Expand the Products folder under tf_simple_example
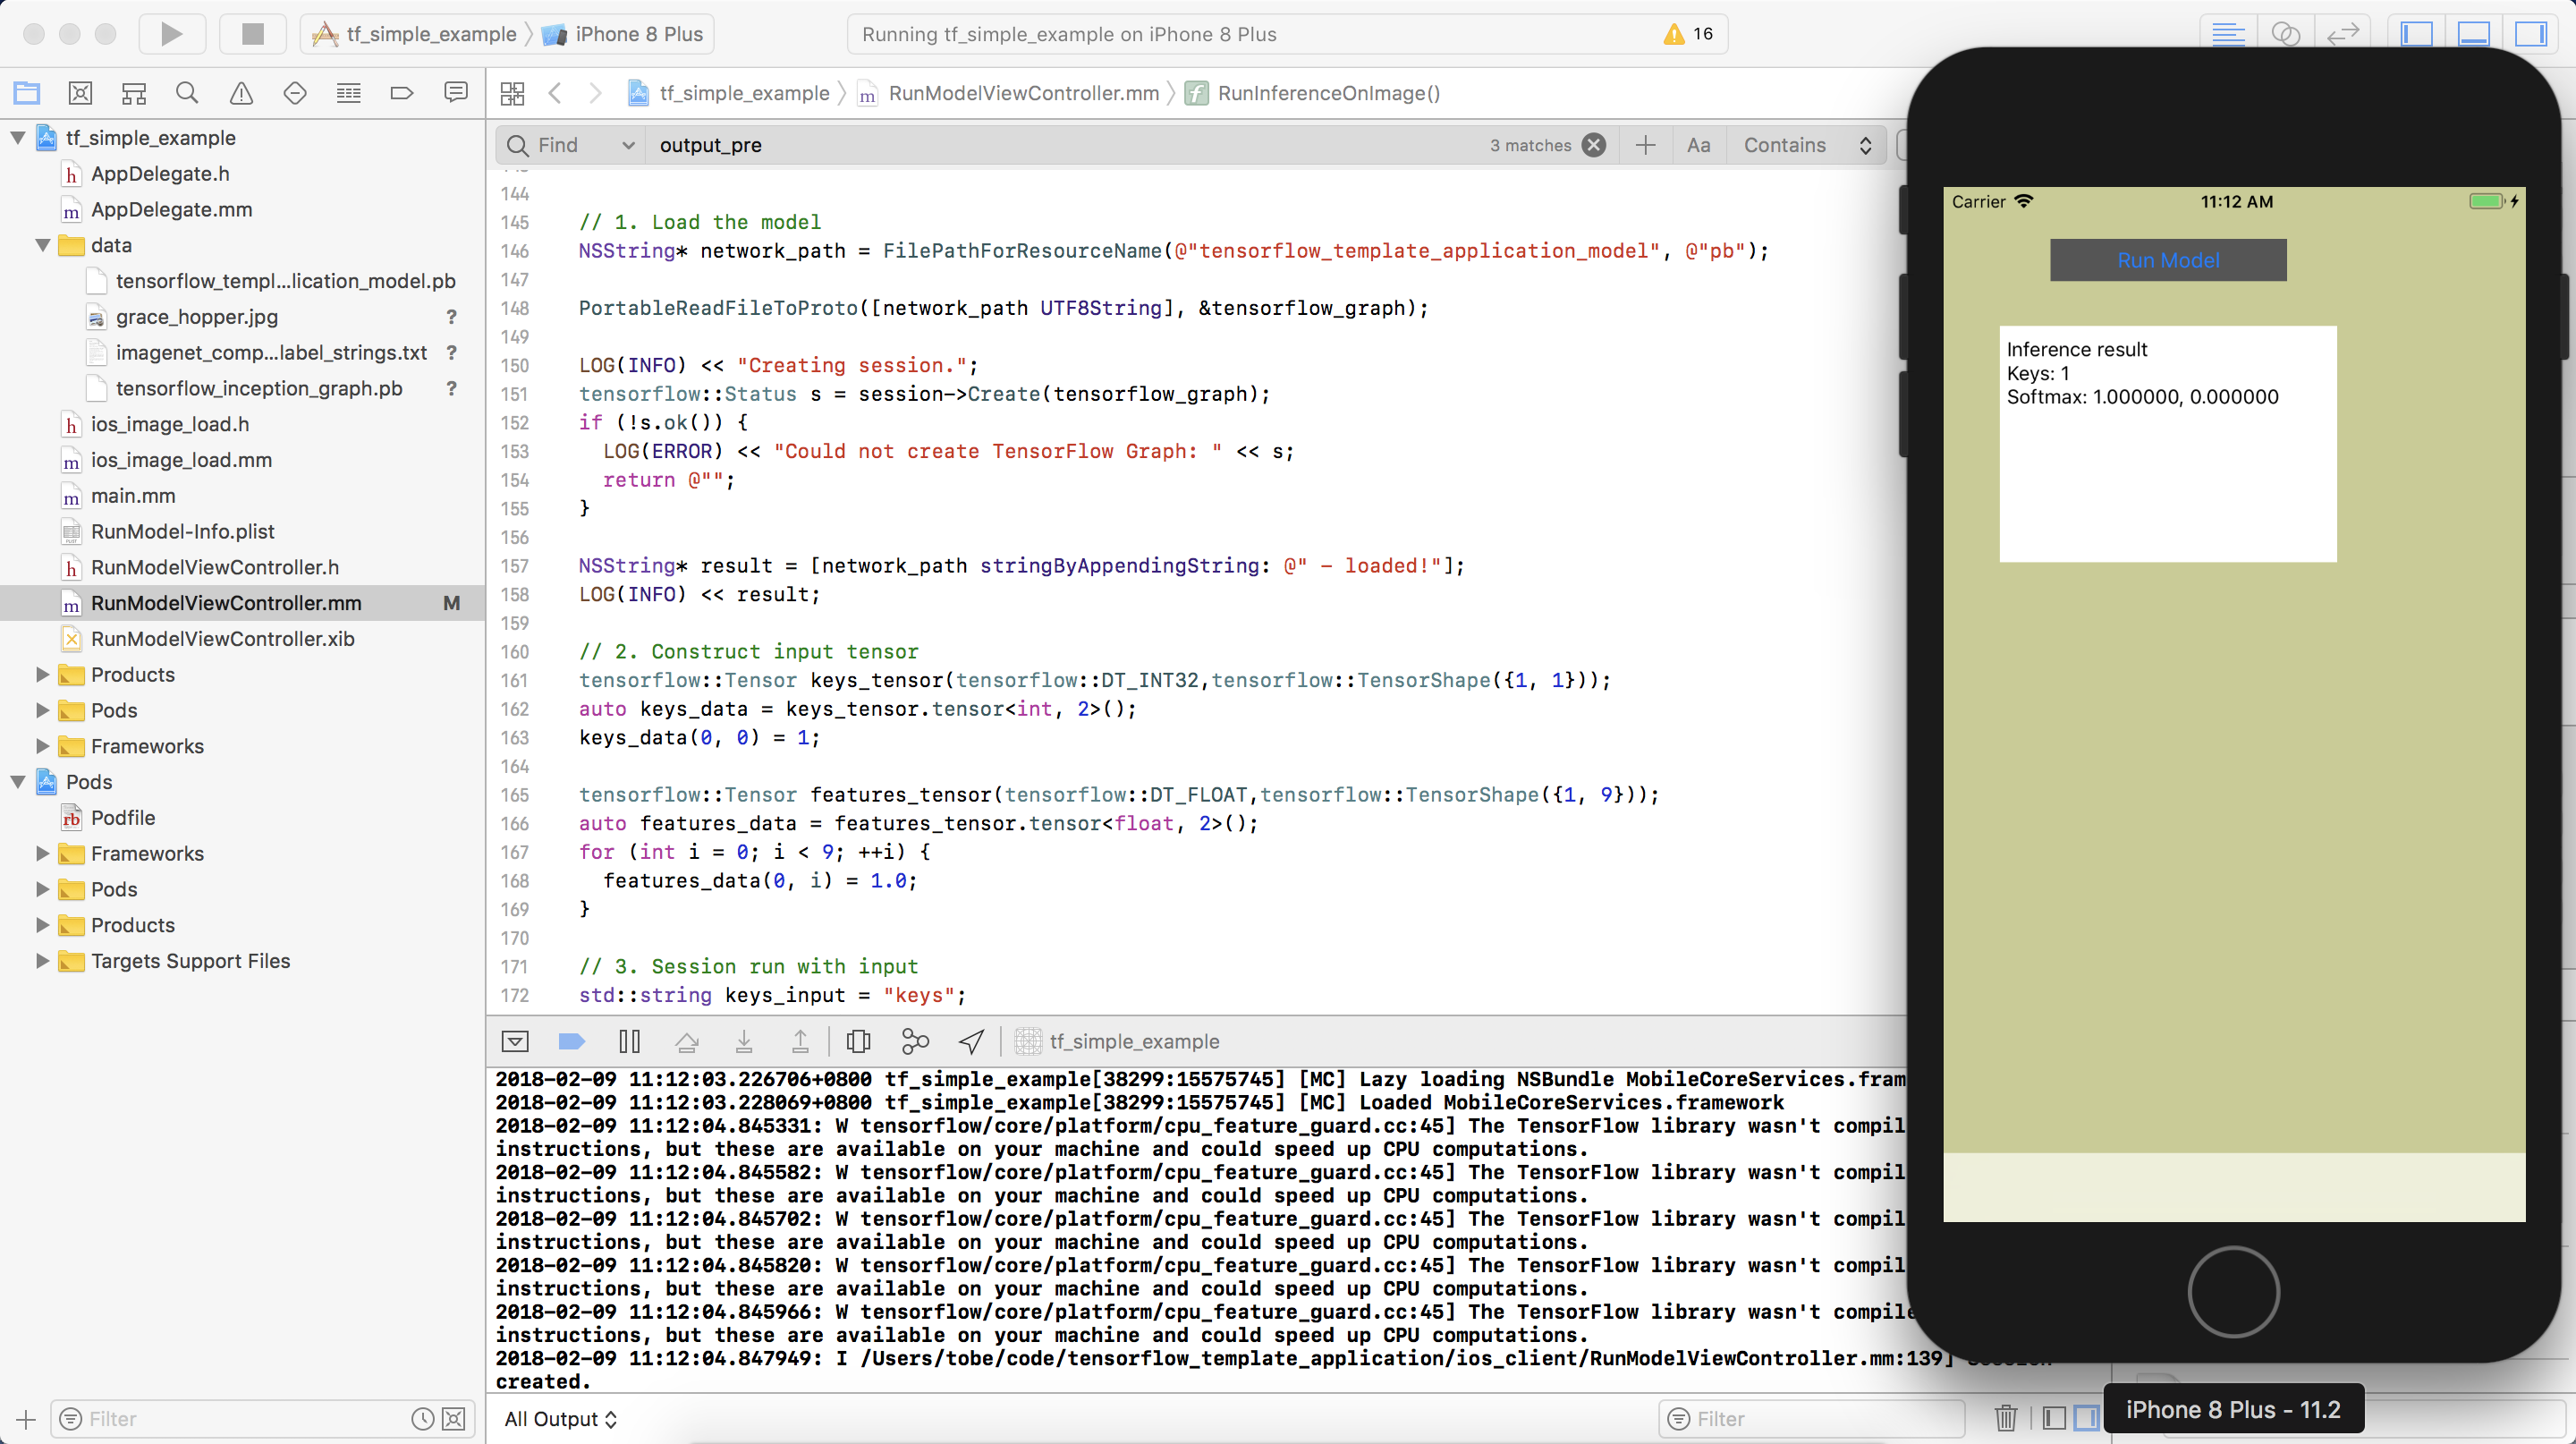The image size is (2576, 1444). (x=43, y=675)
